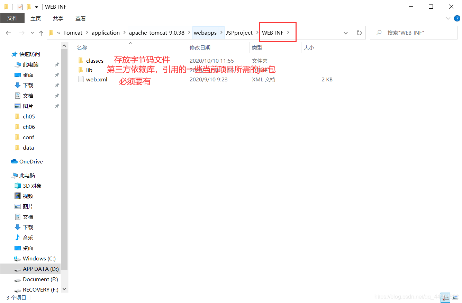The height and width of the screenshot is (303, 462).
Task: Open the data folder in sidebar
Action: tap(28, 148)
